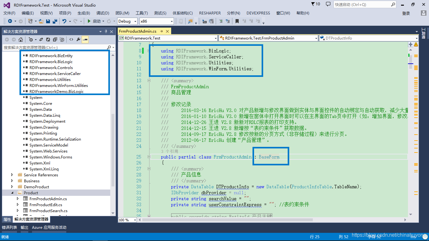Select FrmProductSearch.cs in Solution Explorer

coord(48,211)
